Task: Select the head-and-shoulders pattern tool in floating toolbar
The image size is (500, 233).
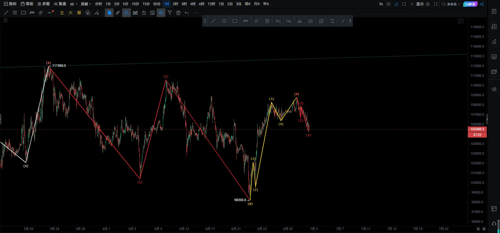Action: tap(311, 21)
